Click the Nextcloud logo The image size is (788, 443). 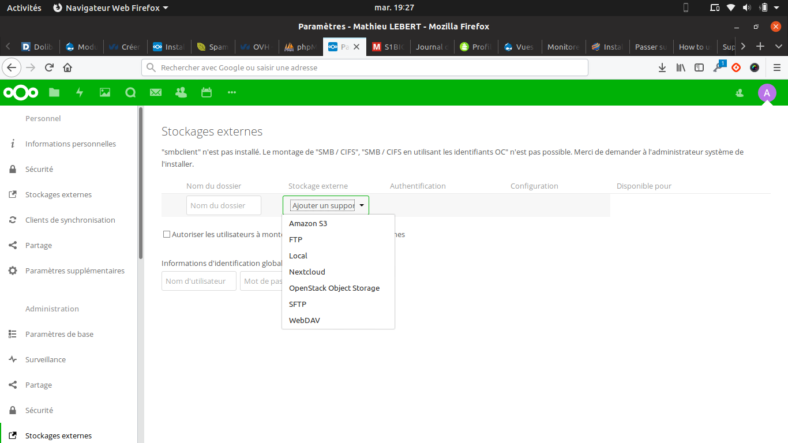pos(21,92)
